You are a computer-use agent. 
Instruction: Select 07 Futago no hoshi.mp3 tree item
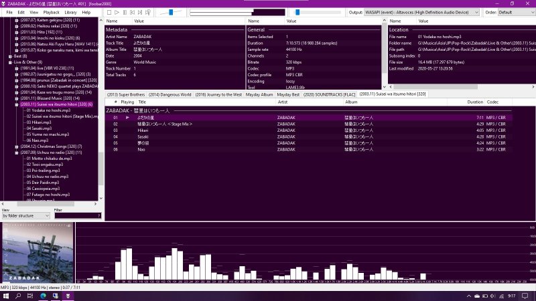pos(48,195)
